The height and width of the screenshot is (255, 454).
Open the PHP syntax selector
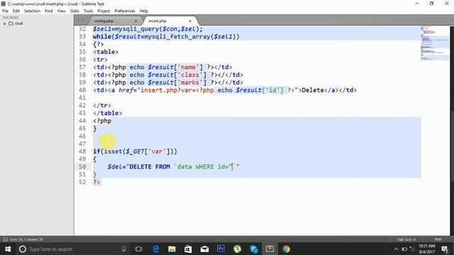(438, 239)
